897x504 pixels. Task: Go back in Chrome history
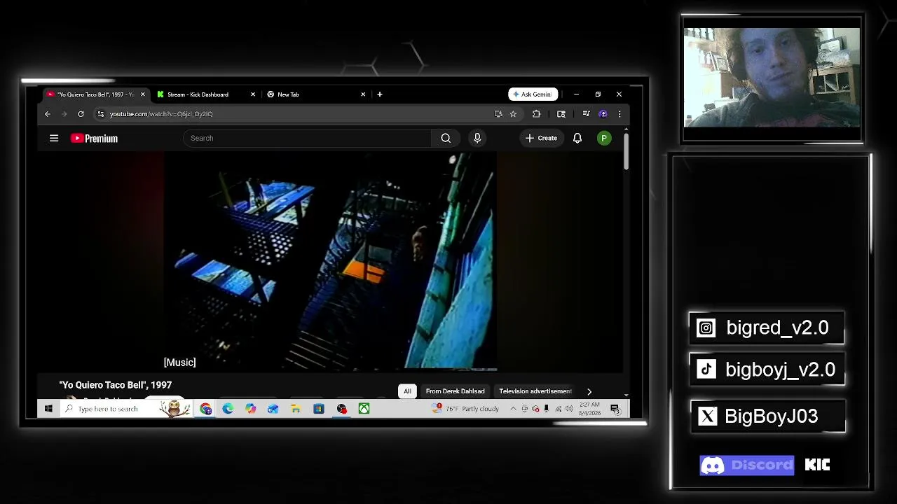click(48, 114)
